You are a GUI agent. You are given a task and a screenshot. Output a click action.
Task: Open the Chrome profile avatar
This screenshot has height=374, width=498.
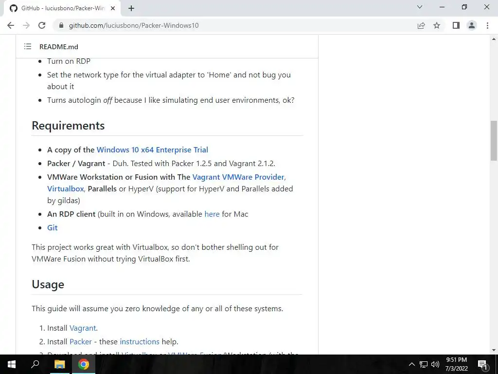(472, 25)
